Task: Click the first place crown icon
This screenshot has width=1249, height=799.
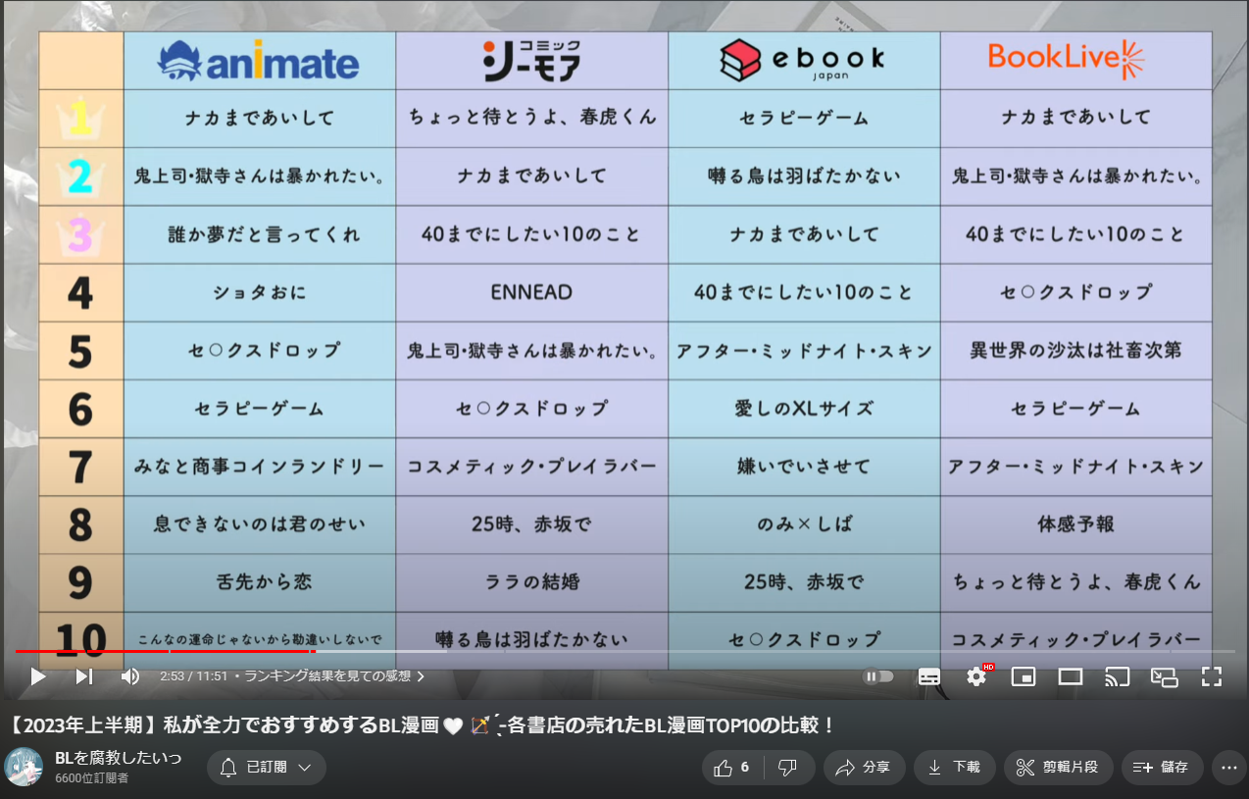Action: pyautogui.click(x=80, y=119)
